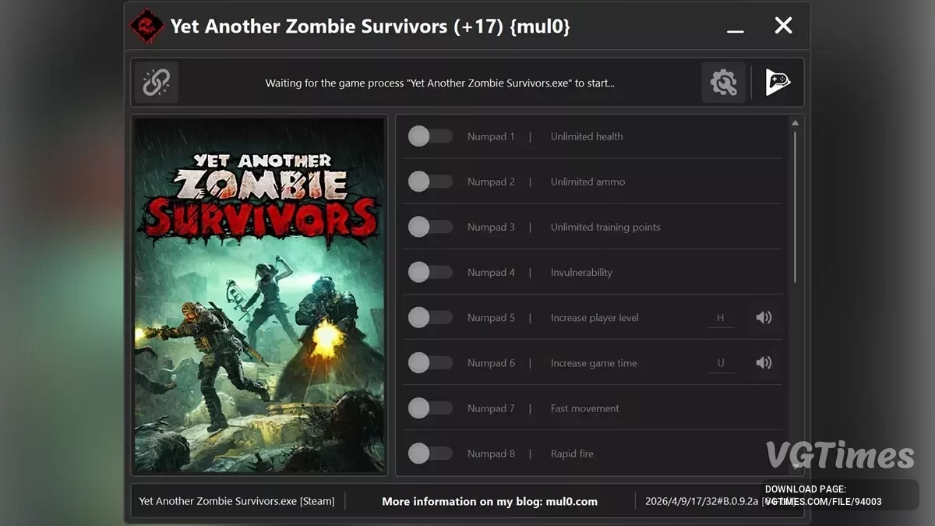This screenshot has width=935, height=526.
Task: Click the chain link attach icon
Action: [x=156, y=82]
